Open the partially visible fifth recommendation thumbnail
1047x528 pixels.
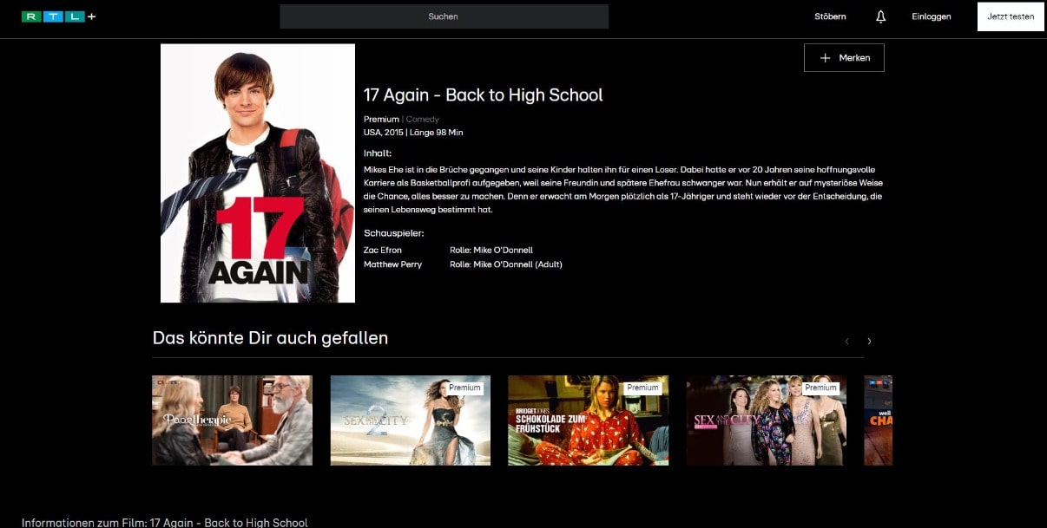[x=879, y=420]
